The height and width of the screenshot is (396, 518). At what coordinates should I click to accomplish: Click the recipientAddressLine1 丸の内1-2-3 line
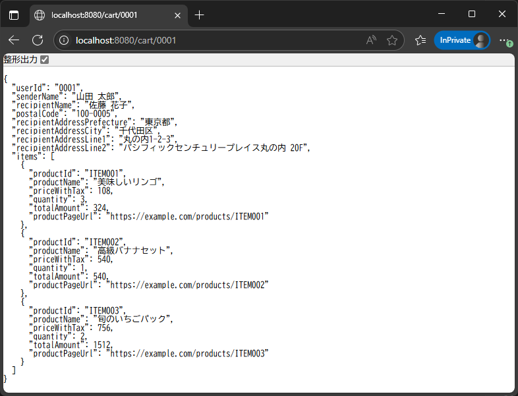point(94,140)
